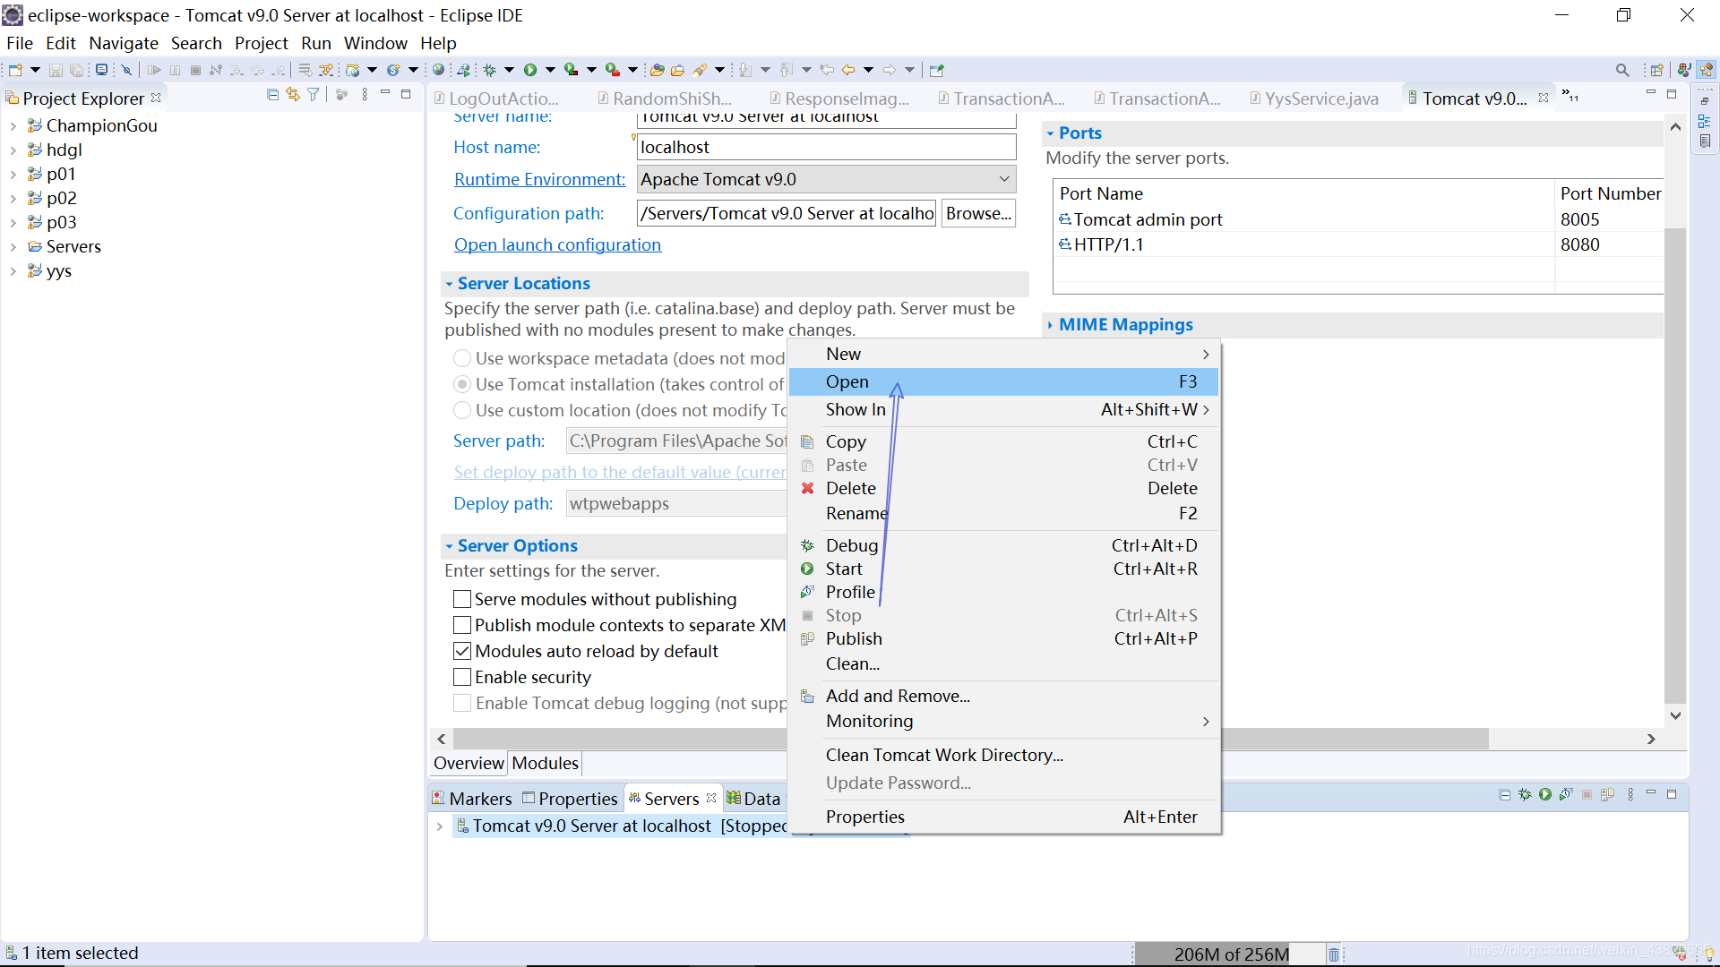Check the Enable security option
Image resolution: width=1720 pixels, height=967 pixels.
462,677
